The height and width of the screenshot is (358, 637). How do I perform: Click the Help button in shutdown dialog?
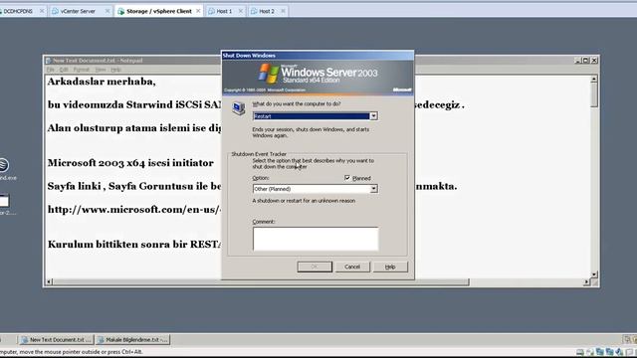tap(390, 267)
